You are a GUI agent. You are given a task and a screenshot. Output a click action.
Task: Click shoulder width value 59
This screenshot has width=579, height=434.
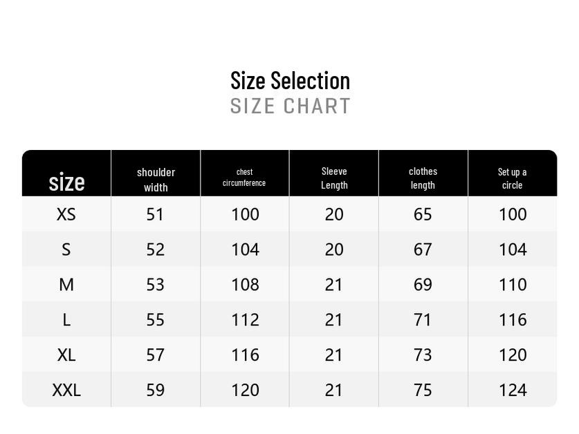coord(155,390)
